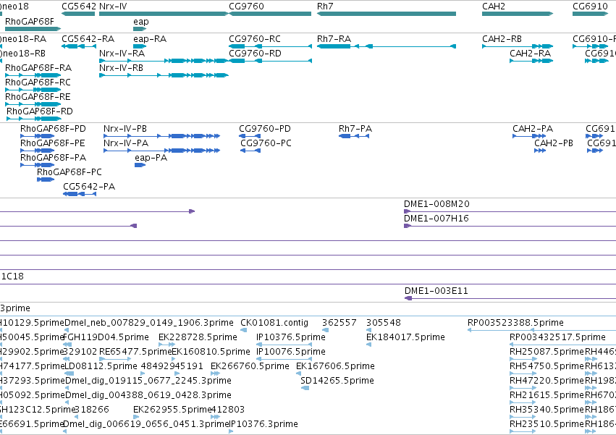Select the CG5642 gene feature label

click(x=79, y=7)
